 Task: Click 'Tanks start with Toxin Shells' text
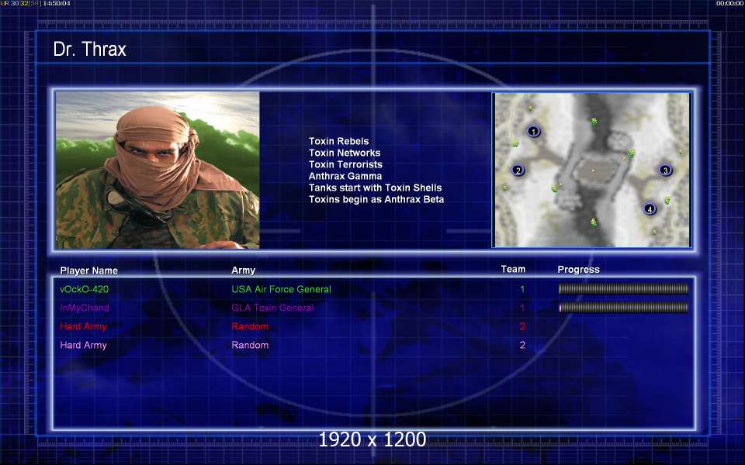pyautogui.click(x=376, y=188)
